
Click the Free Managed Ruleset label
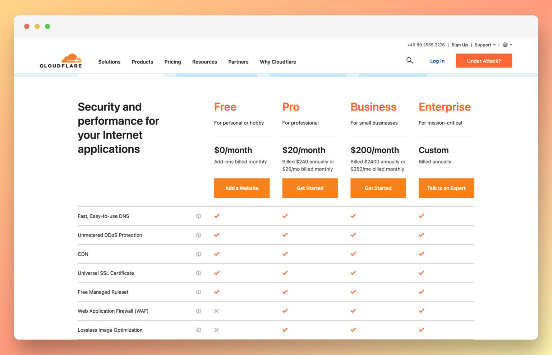(x=103, y=292)
